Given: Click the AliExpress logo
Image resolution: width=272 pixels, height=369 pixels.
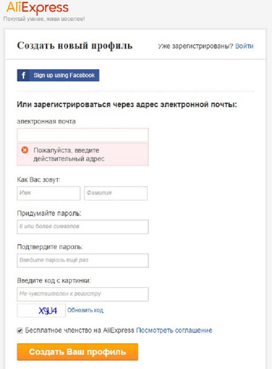Looking at the screenshot, I should [37, 8].
